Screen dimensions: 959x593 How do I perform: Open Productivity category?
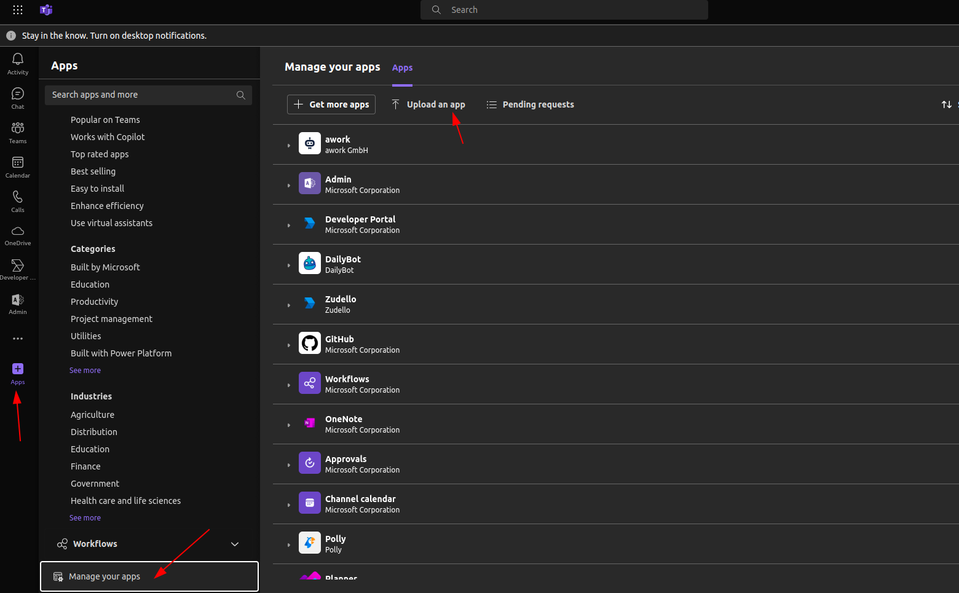point(94,302)
